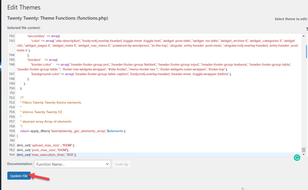Viewport: 308px width, 190px height.
Task: Click the green Grammarly icon
Action: [x=297, y=157]
